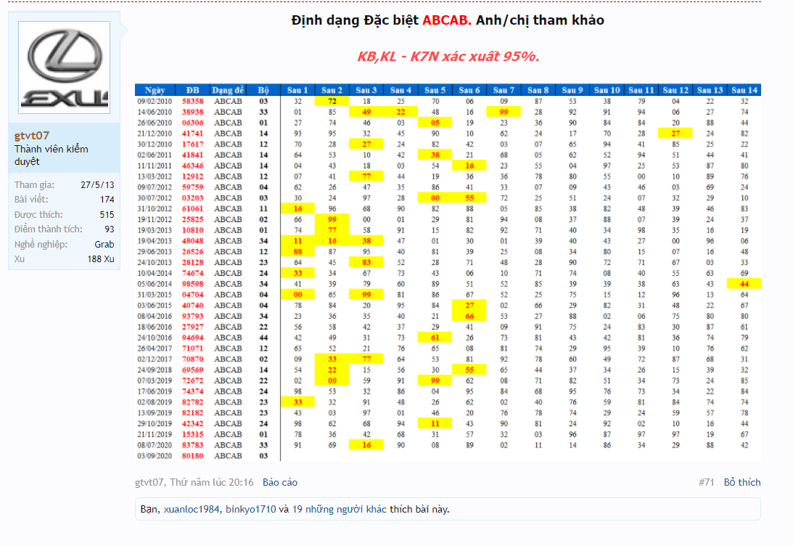Screen dimensions: 793x546
Task: Click the red ABCAB text in title
Action: point(447,20)
